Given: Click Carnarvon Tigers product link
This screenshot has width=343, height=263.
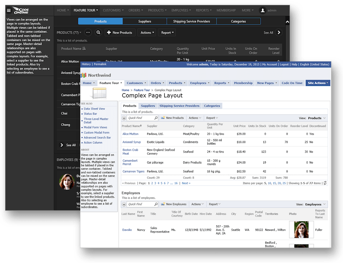Looking at the screenshot, I should [x=133, y=171].
